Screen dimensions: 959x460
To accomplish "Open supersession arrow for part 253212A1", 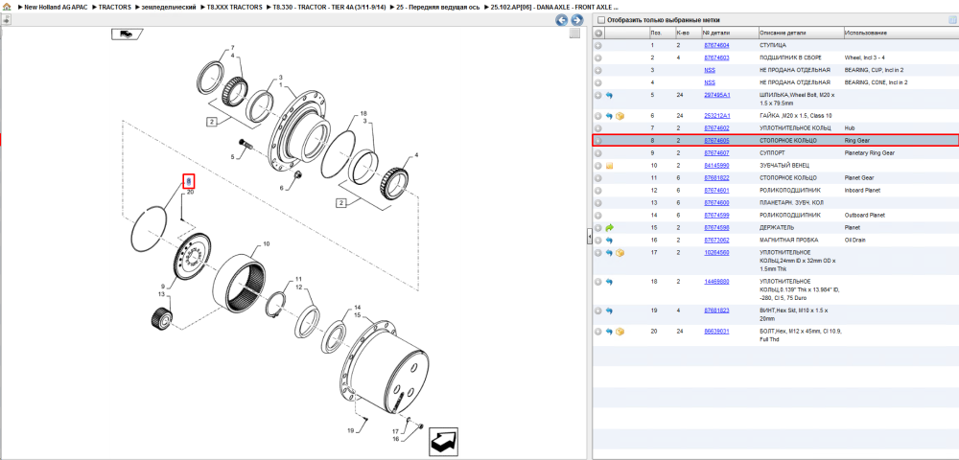I will click(609, 115).
